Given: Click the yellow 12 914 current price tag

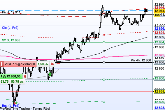Looking at the screenshot, I should click(x=159, y=11).
